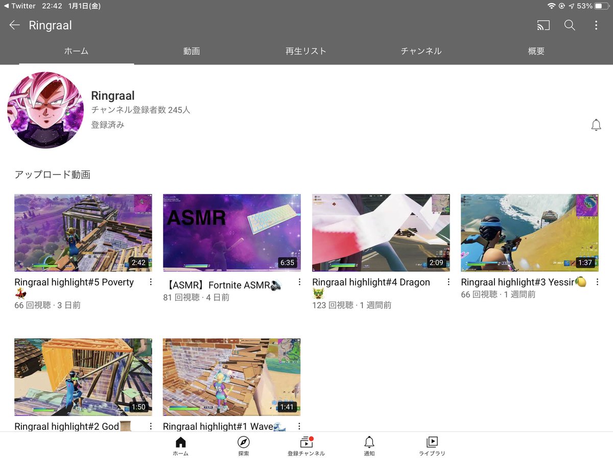Screen dimensions: 613x460
Task: Tap the Cast to screen icon
Action: pyautogui.click(x=544, y=25)
